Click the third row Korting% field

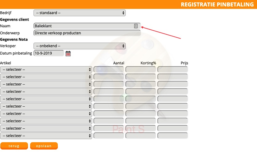[x=141, y=84]
